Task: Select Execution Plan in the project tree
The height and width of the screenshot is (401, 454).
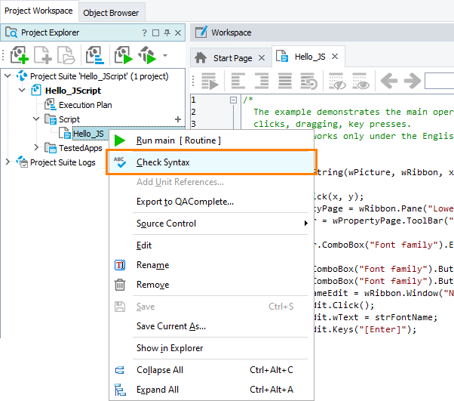Action: (85, 105)
